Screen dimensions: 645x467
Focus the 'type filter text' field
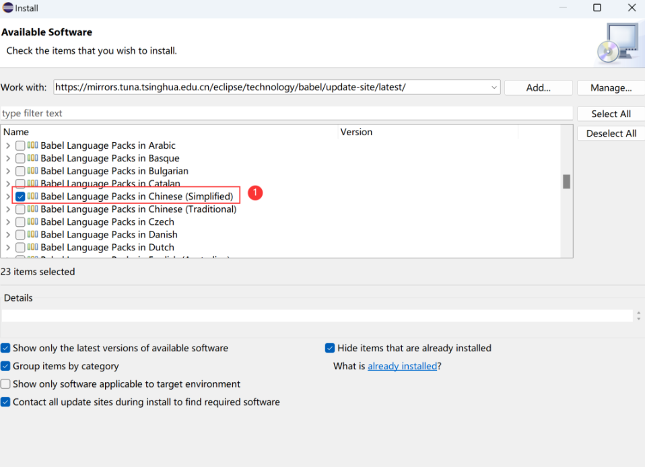[286, 114]
